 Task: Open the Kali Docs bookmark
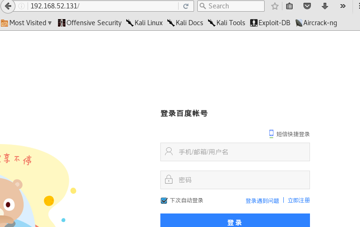tap(185, 23)
